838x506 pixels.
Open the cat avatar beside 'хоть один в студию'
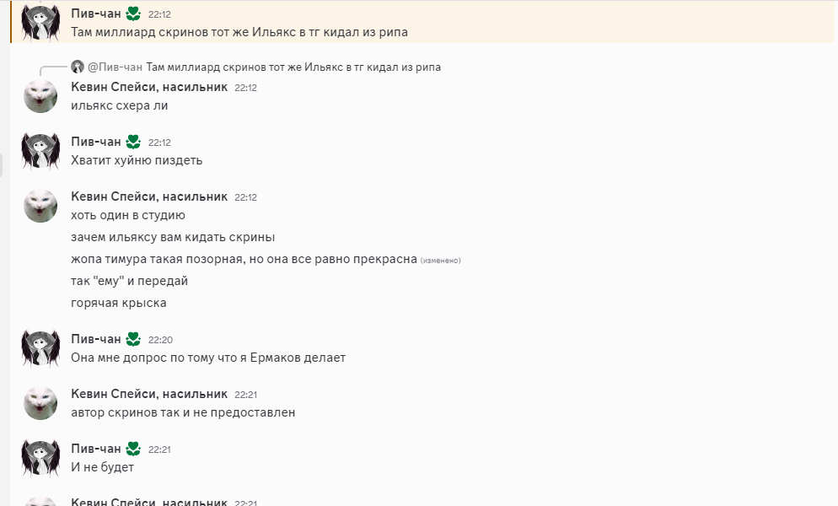pos(40,206)
